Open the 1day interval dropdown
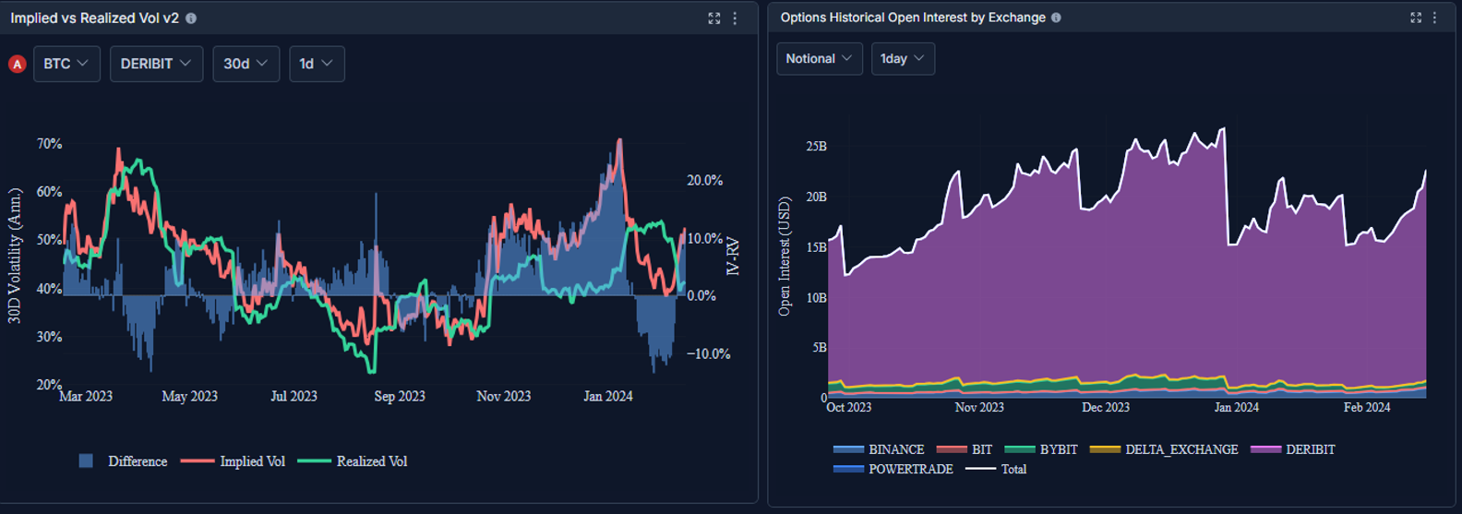 pyautogui.click(x=903, y=58)
